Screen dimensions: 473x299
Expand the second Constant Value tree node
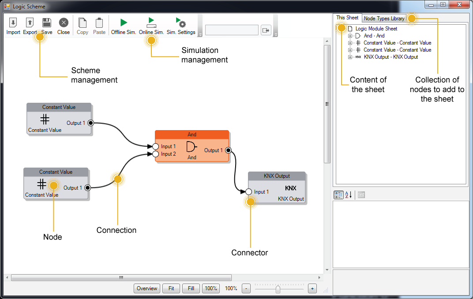tap(350, 50)
